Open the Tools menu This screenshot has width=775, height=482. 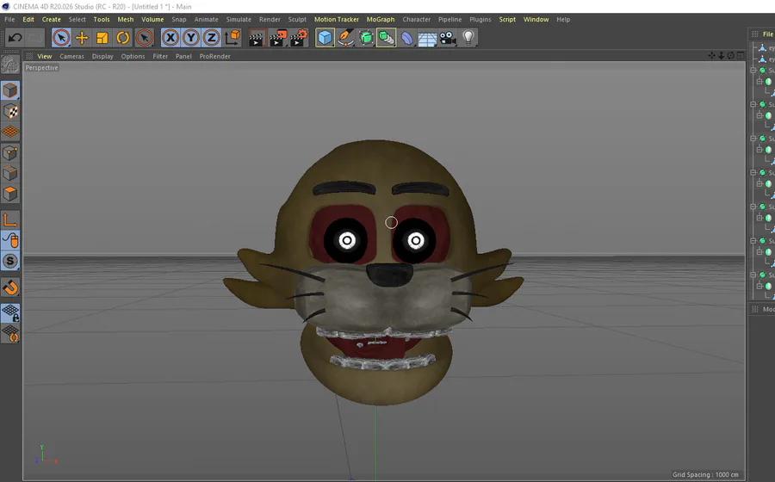click(x=102, y=19)
